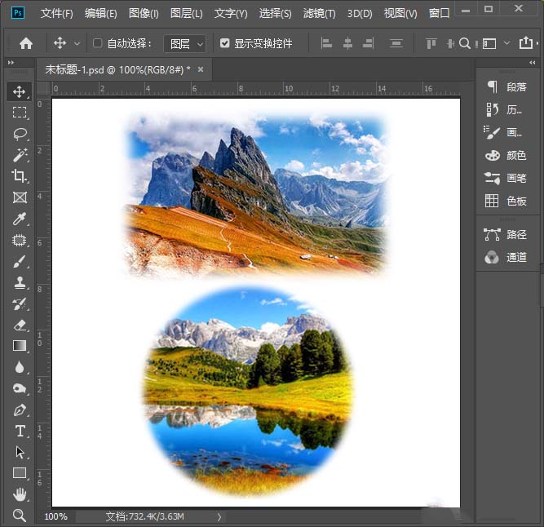Activate the Horizontal Type tool
This screenshot has height=527, width=544.
(20, 431)
